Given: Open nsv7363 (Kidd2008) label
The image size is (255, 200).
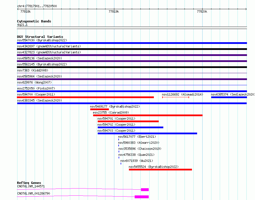Looking at the screenshot, I should [x=33, y=70].
